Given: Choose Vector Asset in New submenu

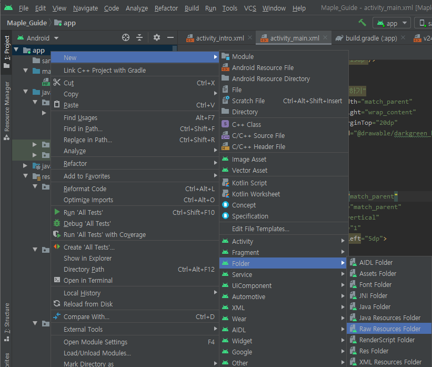Looking at the screenshot, I should click(x=284, y=171).
